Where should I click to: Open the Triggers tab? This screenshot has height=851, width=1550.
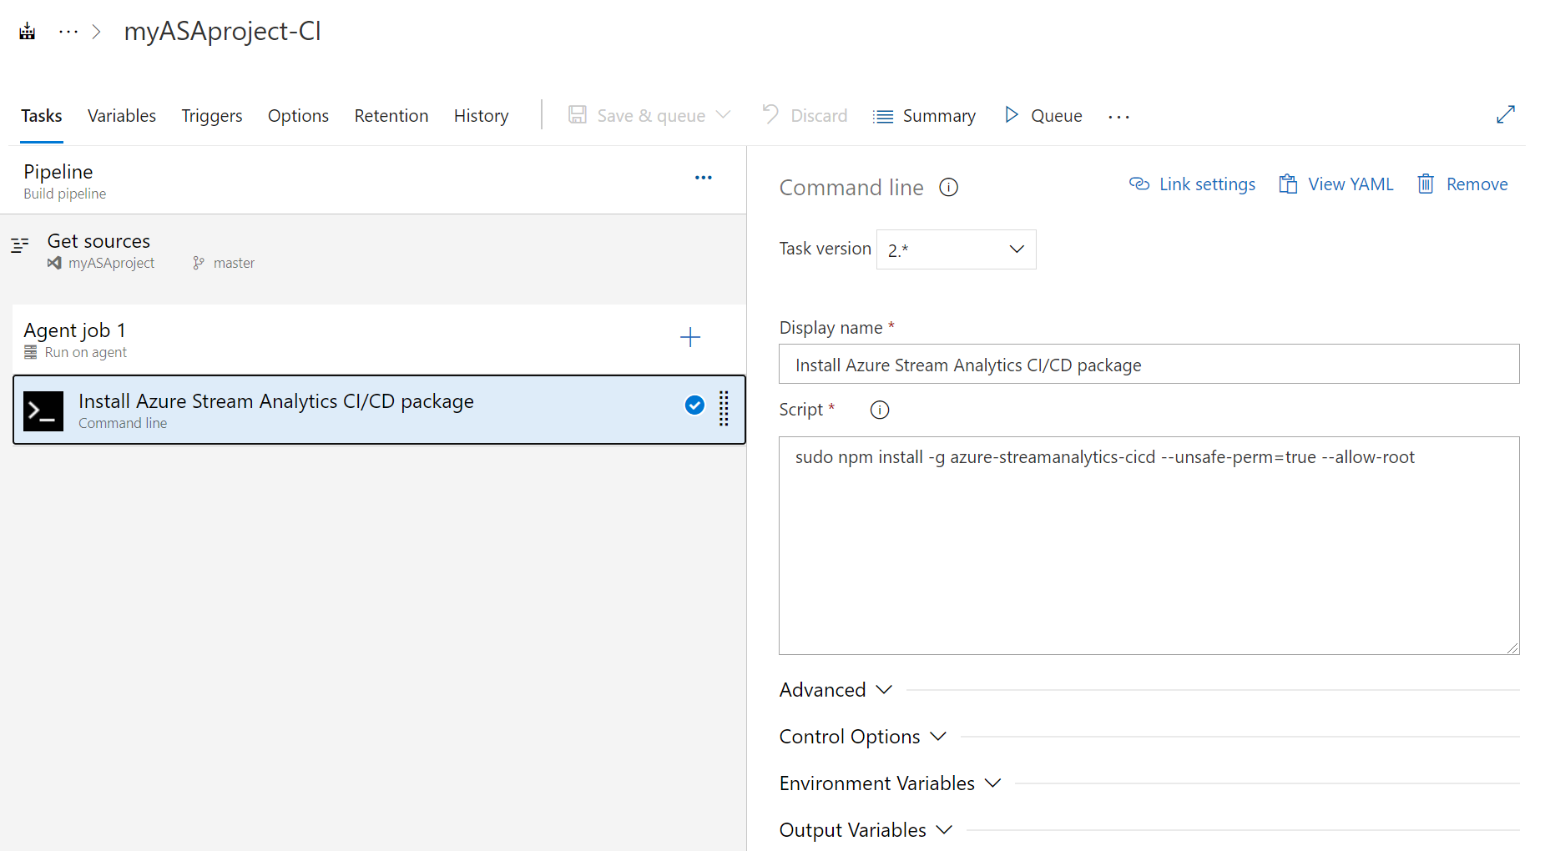click(x=212, y=116)
